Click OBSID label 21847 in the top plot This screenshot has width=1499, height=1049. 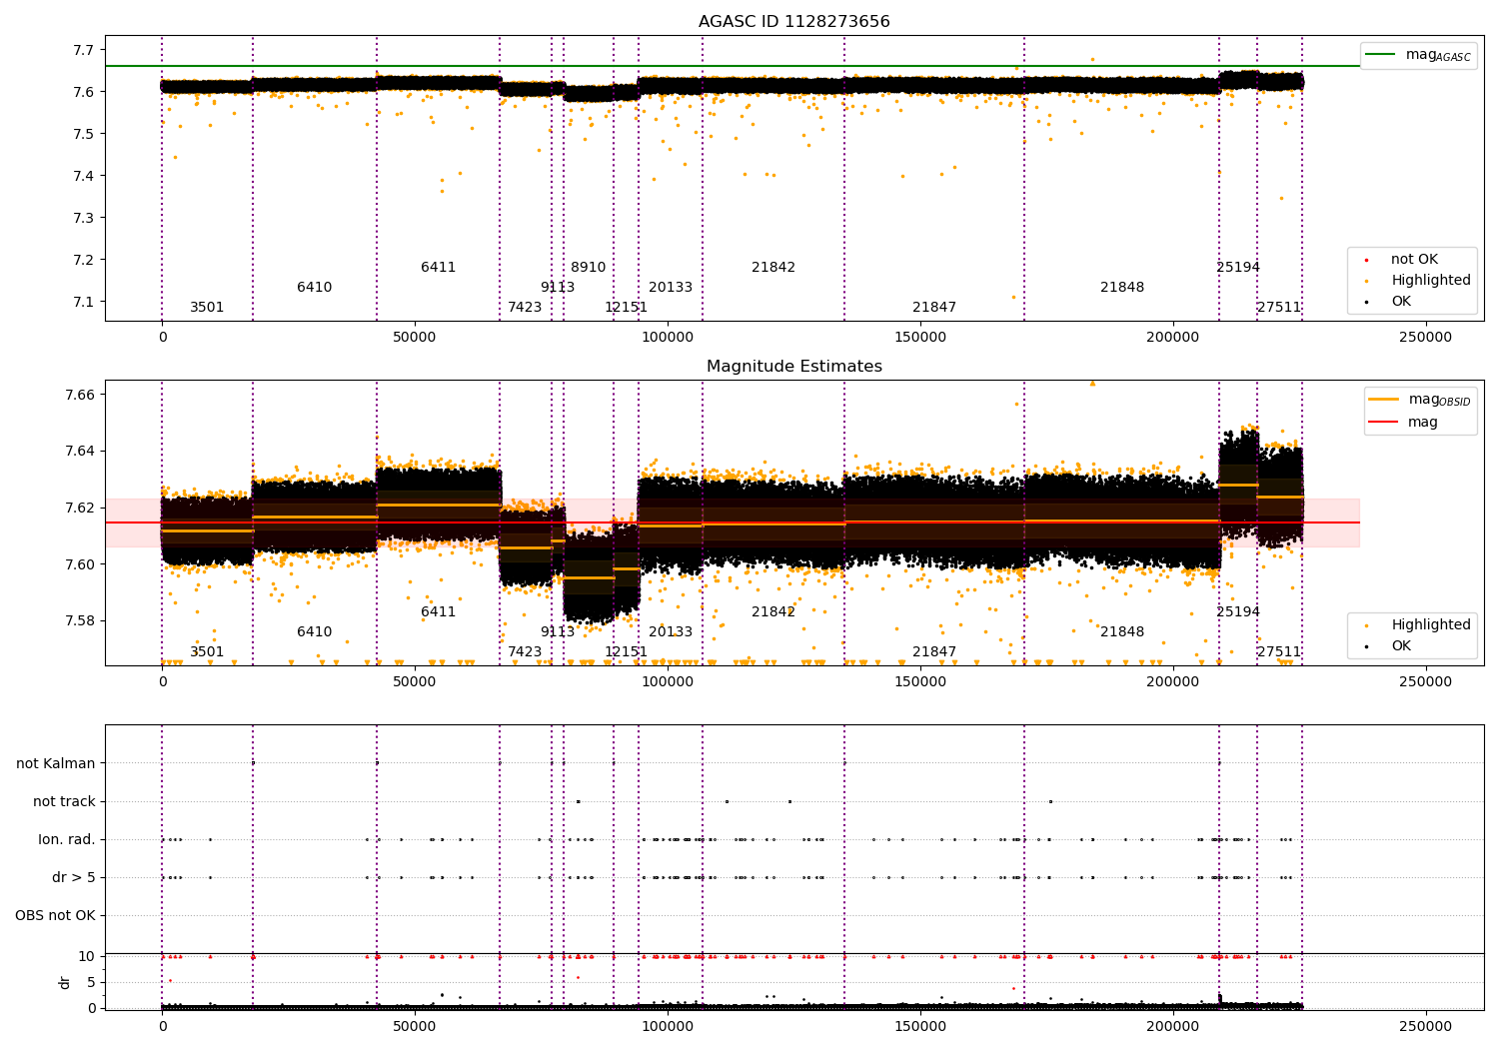coord(934,308)
